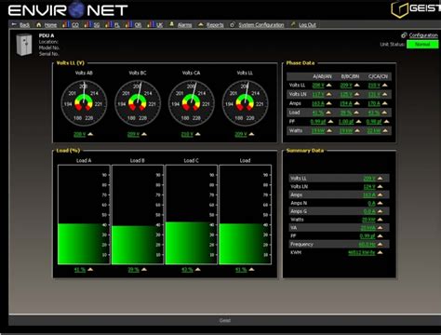
Task: Open the PL site bar-chart icon
Action: (x=108, y=24)
